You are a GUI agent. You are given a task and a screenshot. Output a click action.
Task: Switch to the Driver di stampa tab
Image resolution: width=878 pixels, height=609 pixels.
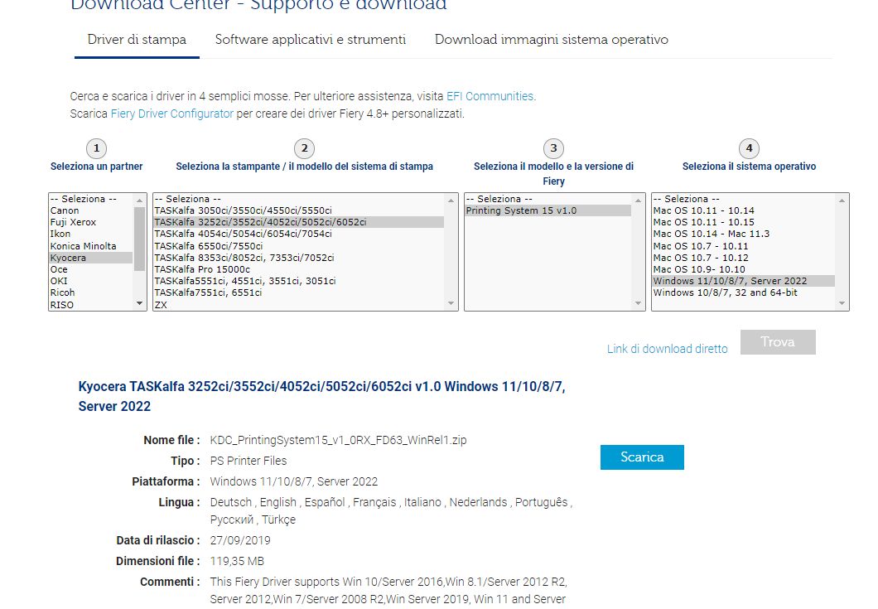[137, 40]
